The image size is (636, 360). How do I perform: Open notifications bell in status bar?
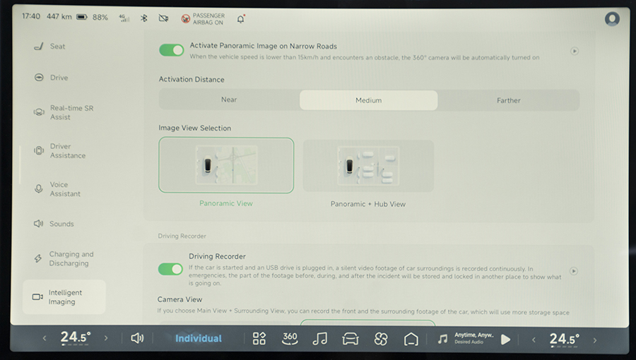click(241, 18)
